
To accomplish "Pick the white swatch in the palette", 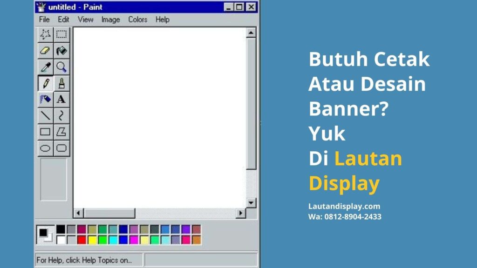I will tap(61, 240).
